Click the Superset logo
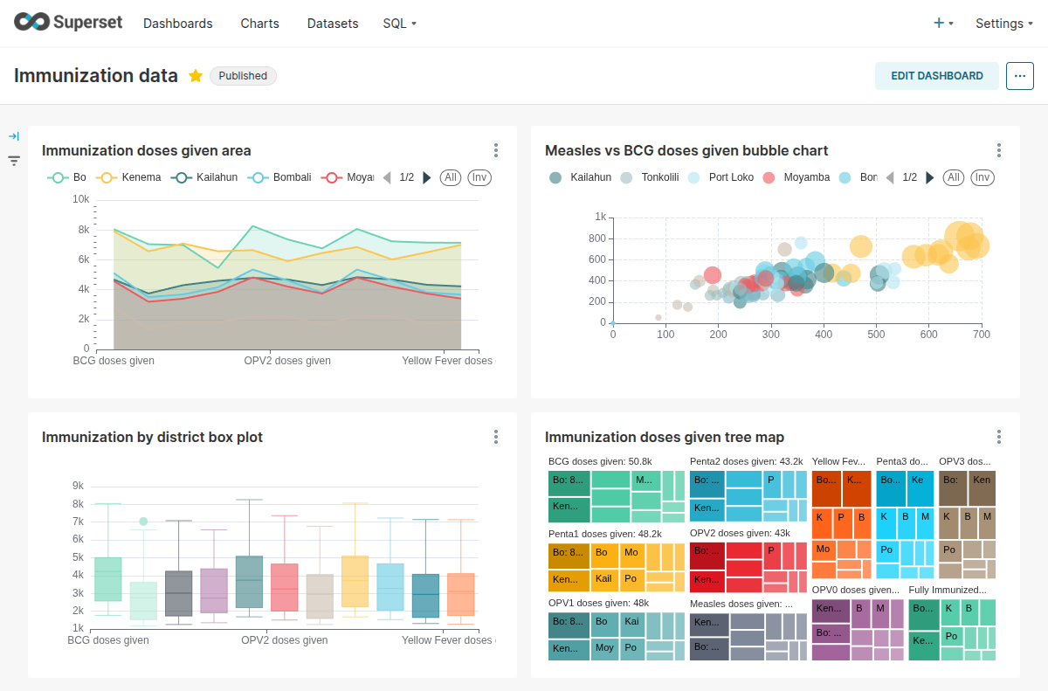1048x691 pixels. point(67,22)
